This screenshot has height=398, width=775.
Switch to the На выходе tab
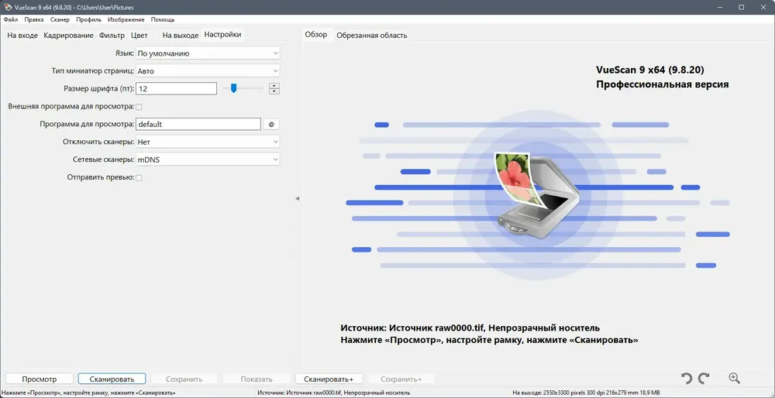point(181,36)
